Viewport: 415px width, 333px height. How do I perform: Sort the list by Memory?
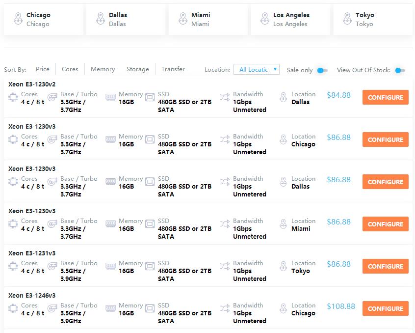[103, 69]
